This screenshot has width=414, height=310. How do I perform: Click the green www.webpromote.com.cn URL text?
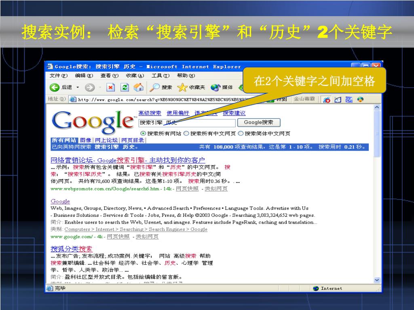[105, 189]
